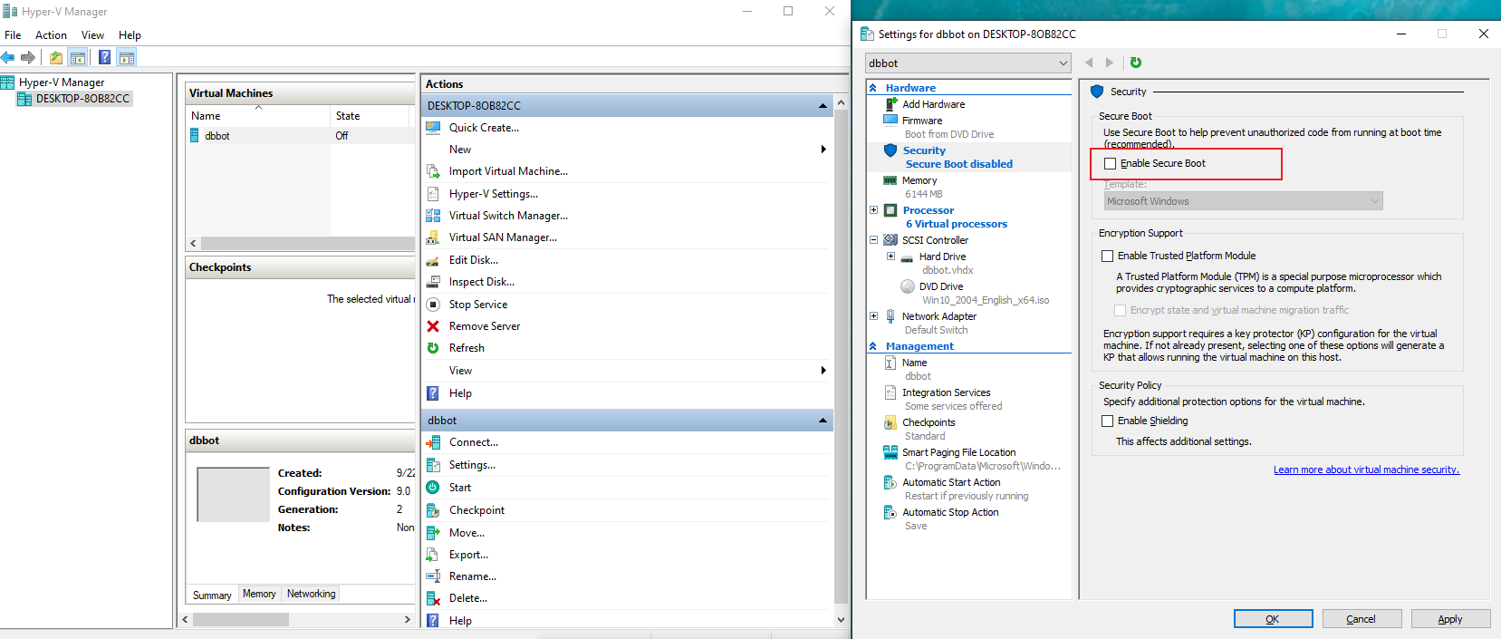1501x639 pixels.
Task: Click the Checkpoint icon under dbbot actions
Action: coord(433,510)
